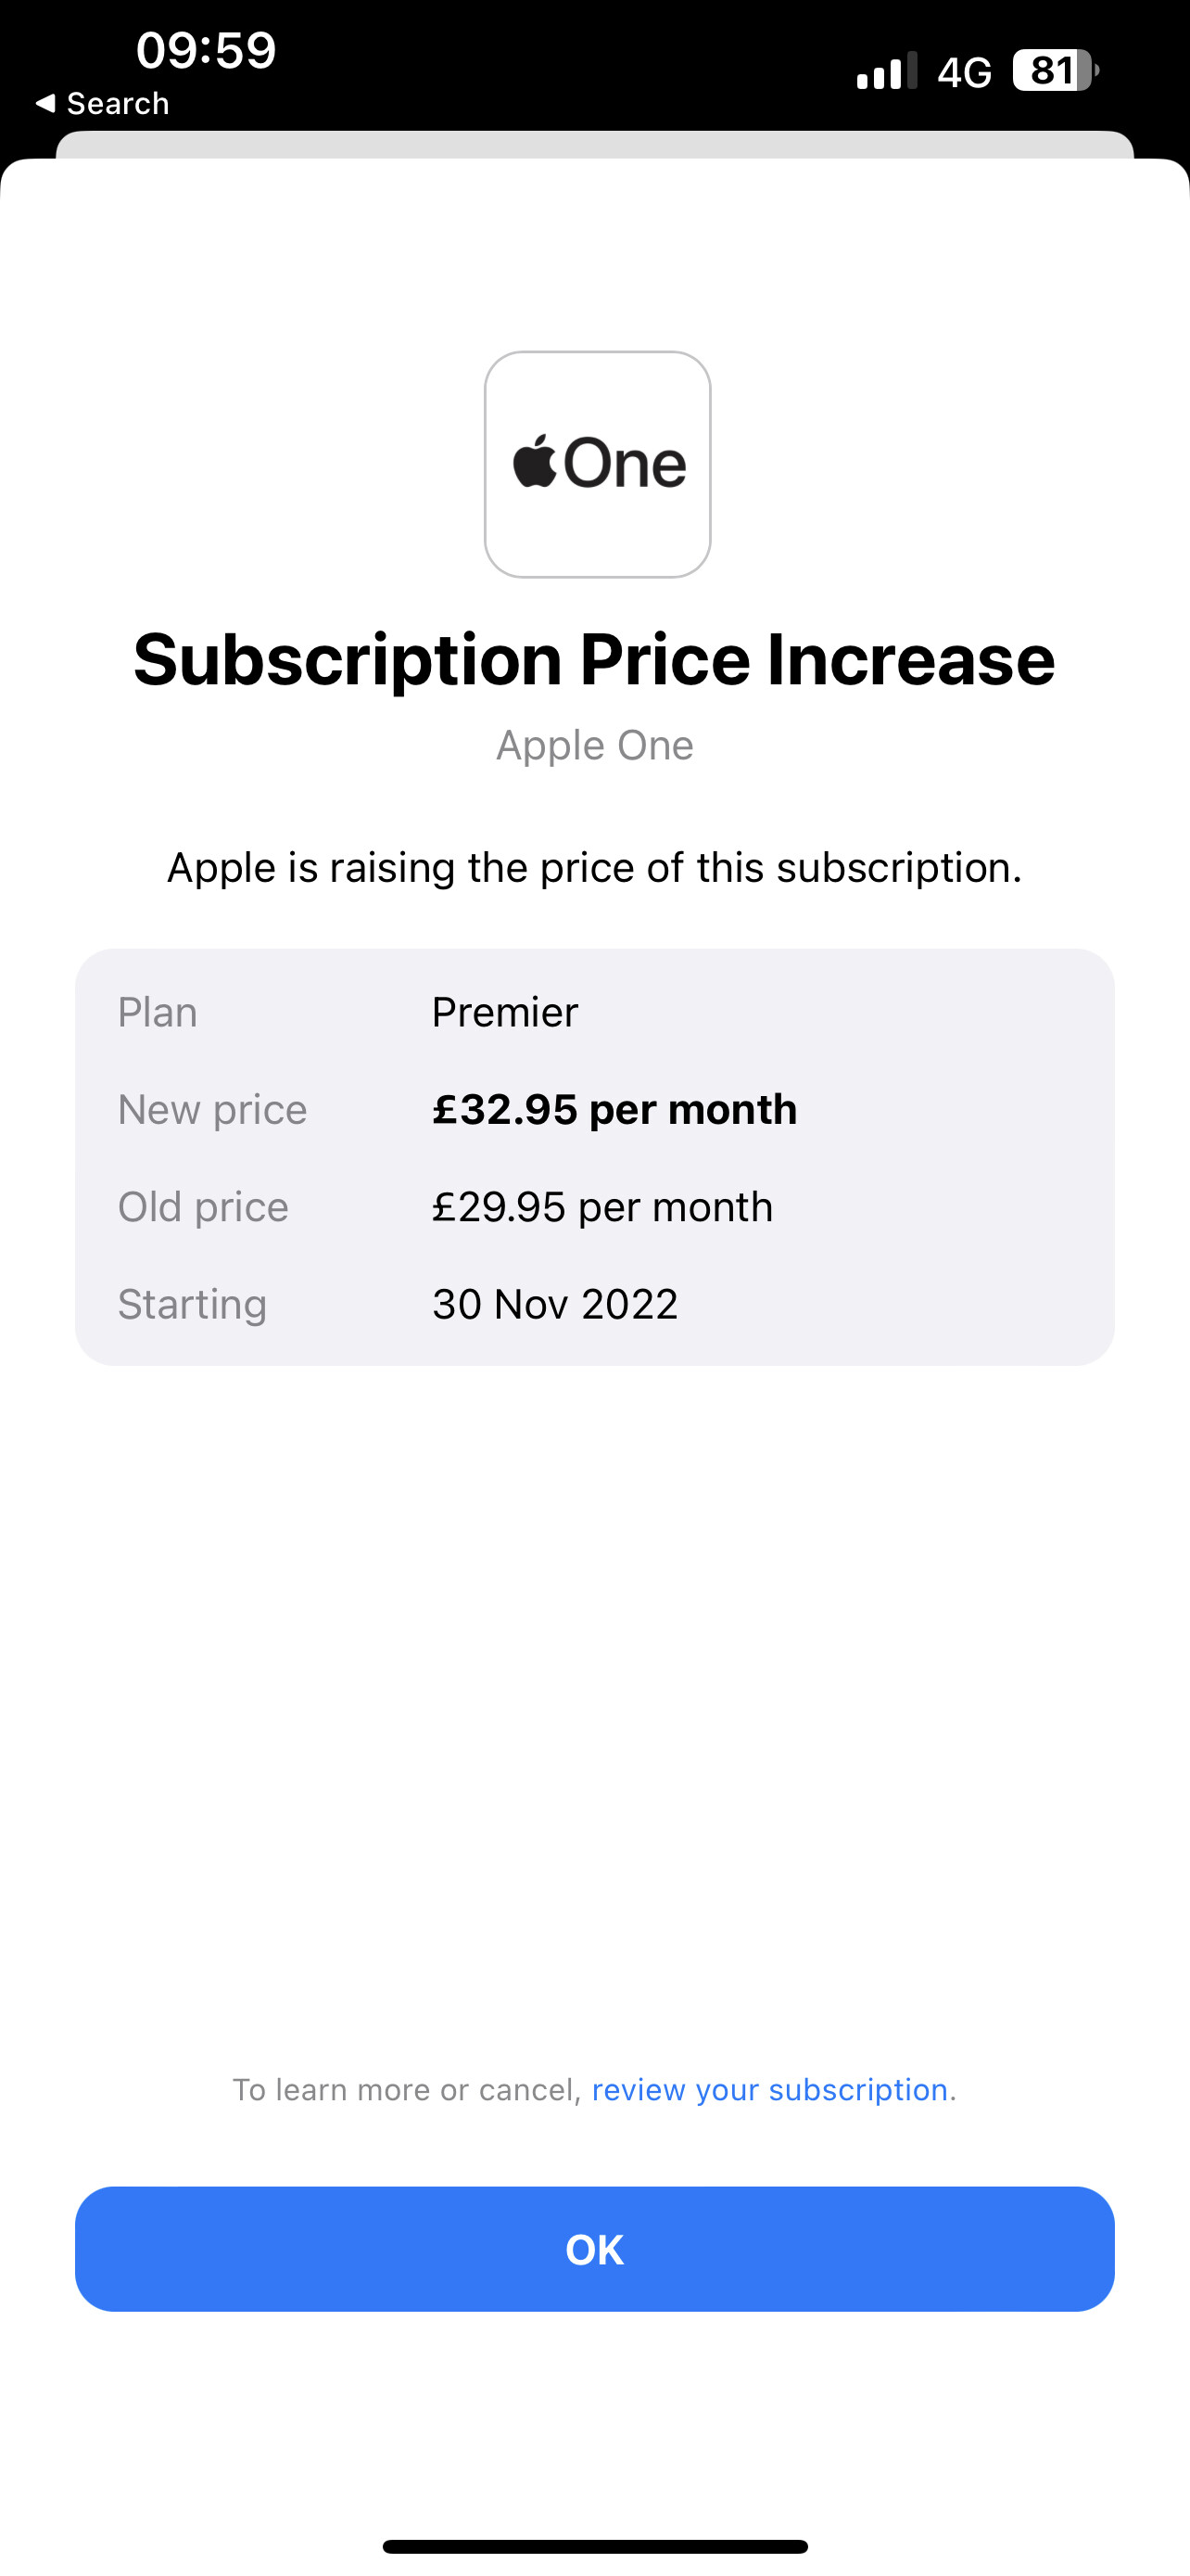Tap the starting date 30 Nov 2022
The width and height of the screenshot is (1190, 2576).
[x=554, y=1304]
